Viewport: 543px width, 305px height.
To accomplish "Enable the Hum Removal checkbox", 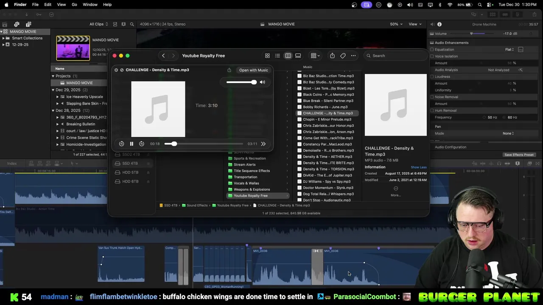I will (x=432, y=111).
